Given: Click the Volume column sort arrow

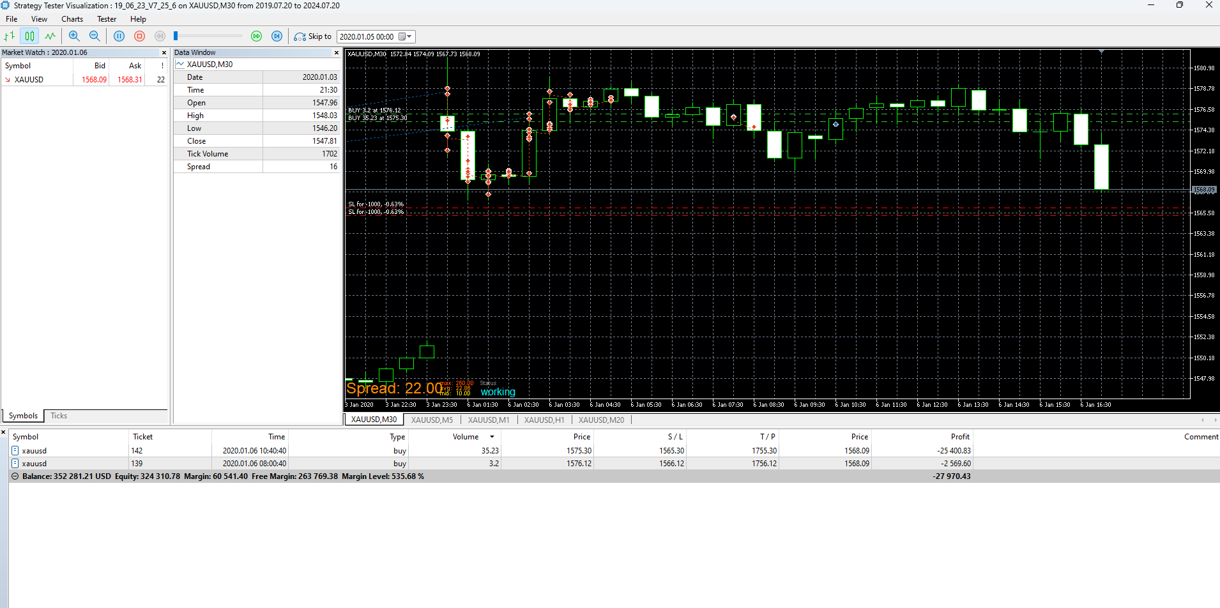Looking at the screenshot, I should pos(492,437).
